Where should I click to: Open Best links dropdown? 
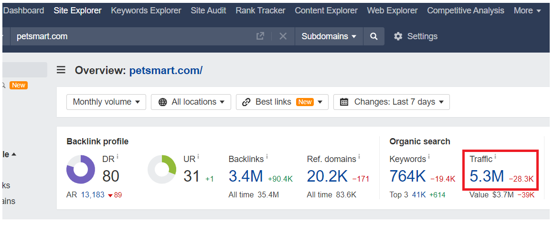pyautogui.click(x=282, y=102)
